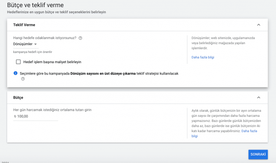The image size is (276, 163).
Task: Open the Dönüşümler goal dropdown
Action: pos(25,44)
